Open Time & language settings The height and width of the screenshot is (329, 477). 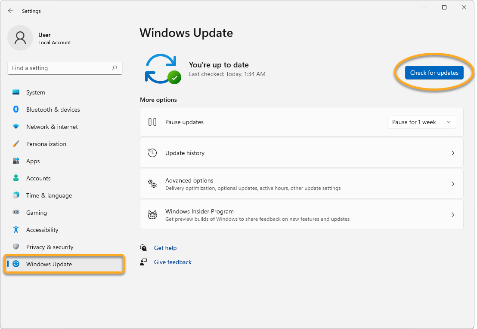[x=49, y=195]
